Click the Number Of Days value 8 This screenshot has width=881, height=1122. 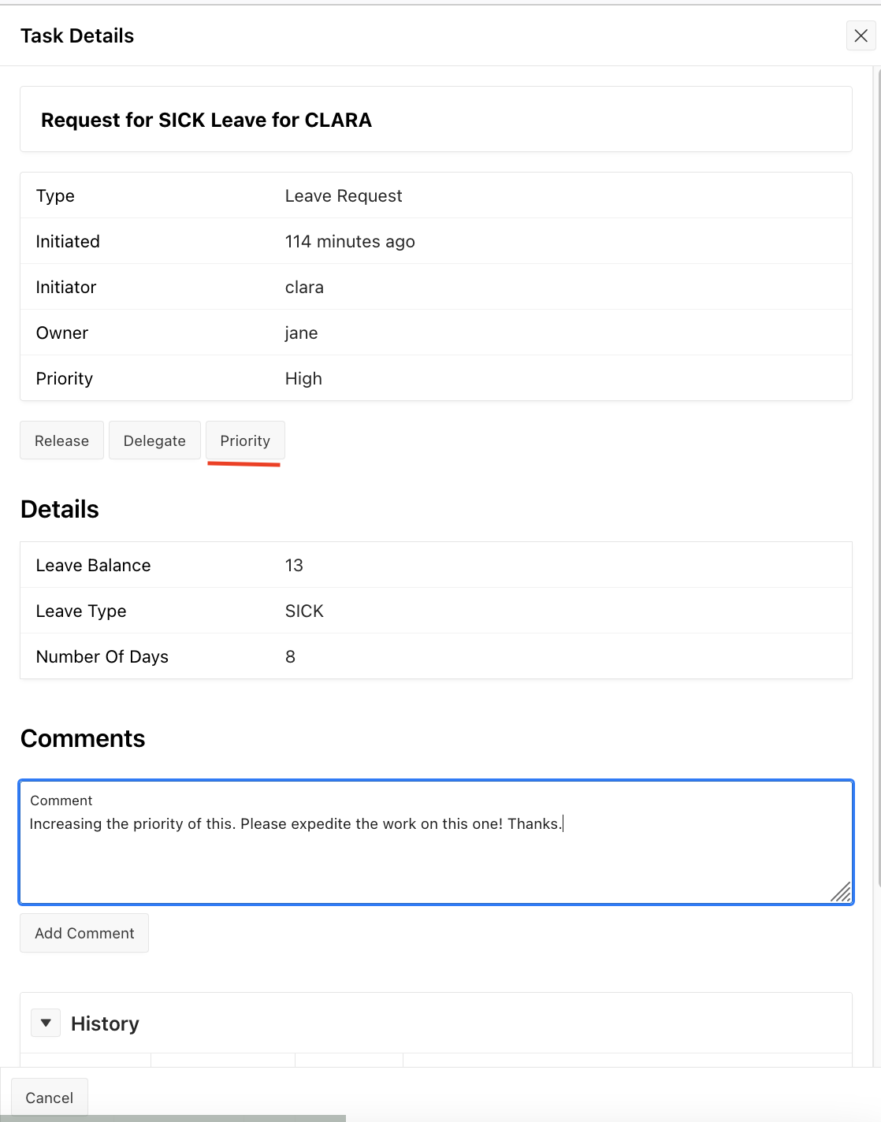pos(290,656)
